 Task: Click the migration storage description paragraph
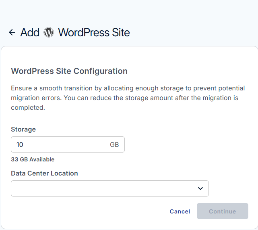pos(128,98)
